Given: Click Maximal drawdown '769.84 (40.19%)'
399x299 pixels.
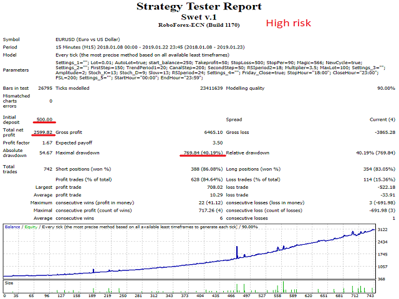Looking at the screenshot, I should click(x=203, y=153).
